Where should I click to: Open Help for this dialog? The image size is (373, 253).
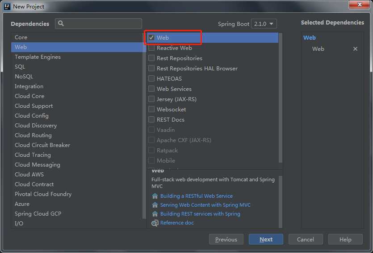click(345, 240)
